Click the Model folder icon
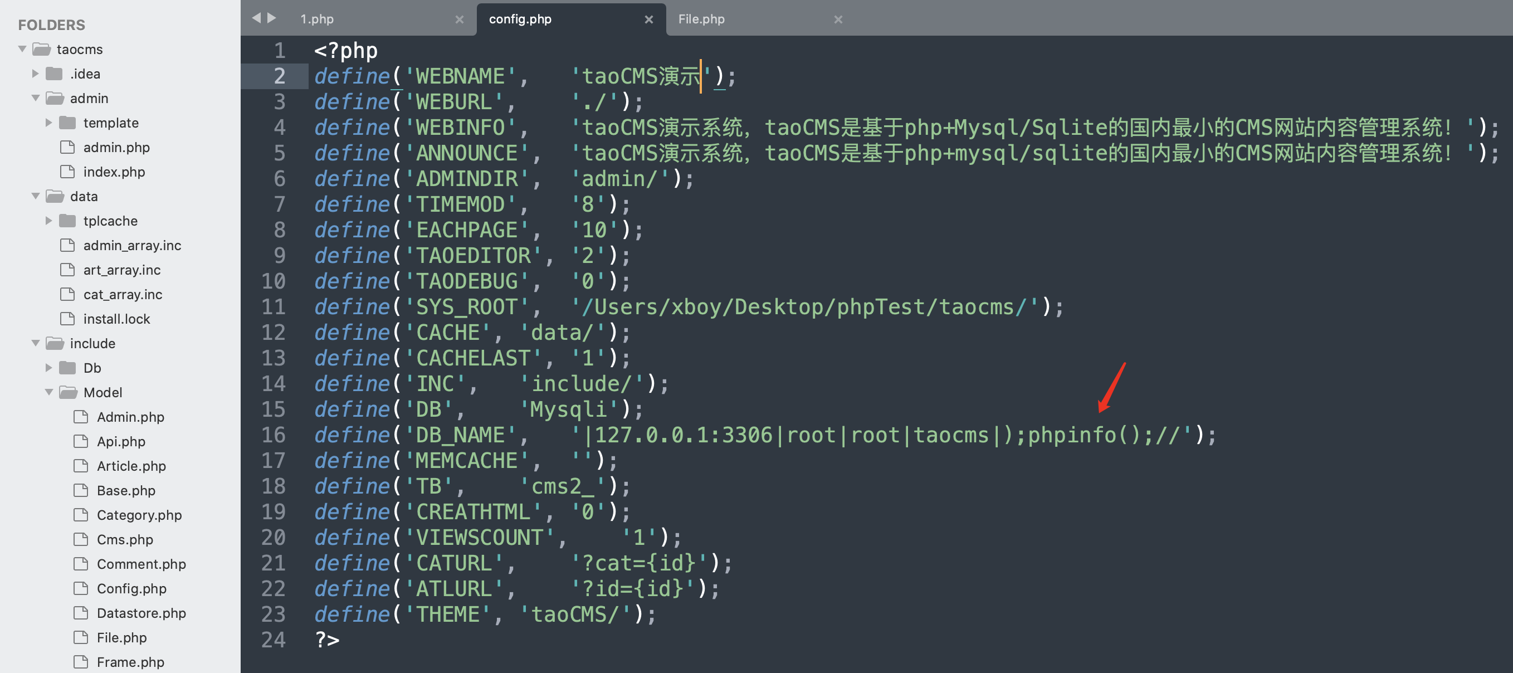Image resolution: width=1513 pixels, height=673 pixels. coord(68,392)
